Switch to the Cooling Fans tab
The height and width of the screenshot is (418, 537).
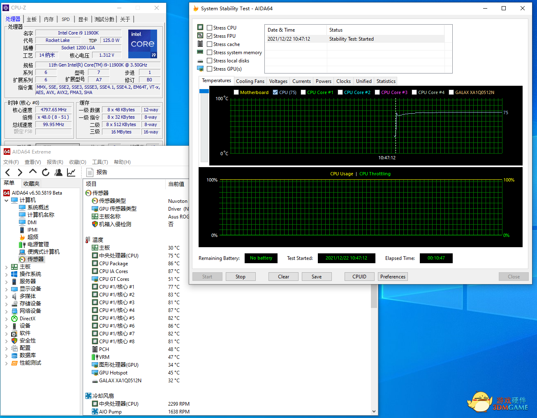tap(250, 81)
